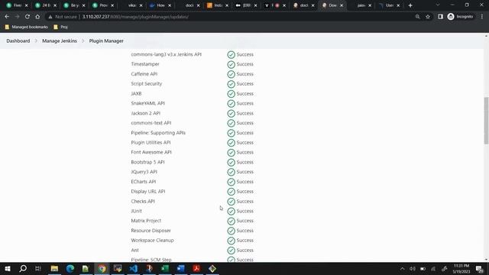
Task: Open Adobe Acrobat from the taskbar
Action: point(196,268)
